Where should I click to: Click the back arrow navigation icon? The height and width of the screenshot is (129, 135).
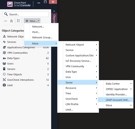coord(6,21)
